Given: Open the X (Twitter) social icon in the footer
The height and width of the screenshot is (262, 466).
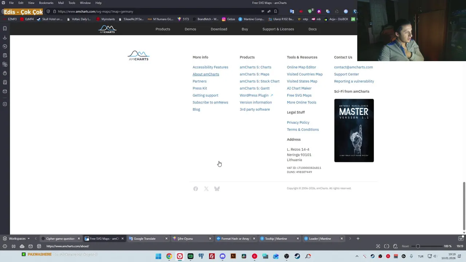Looking at the screenshot, I should point(206,188).
